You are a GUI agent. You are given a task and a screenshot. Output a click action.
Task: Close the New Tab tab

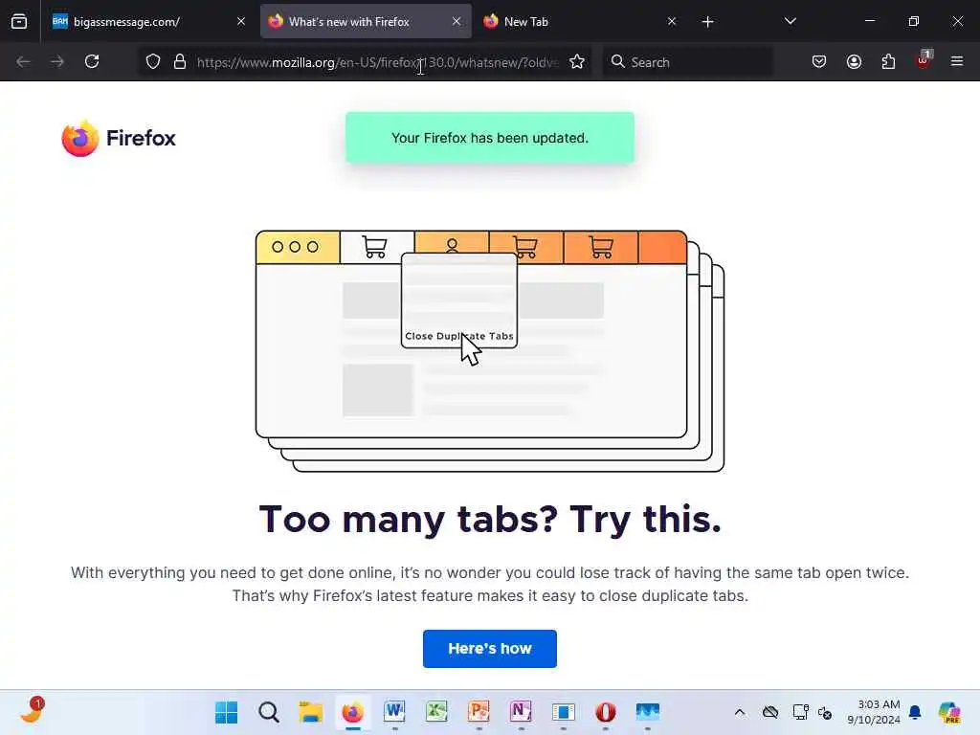coord(671,22)
